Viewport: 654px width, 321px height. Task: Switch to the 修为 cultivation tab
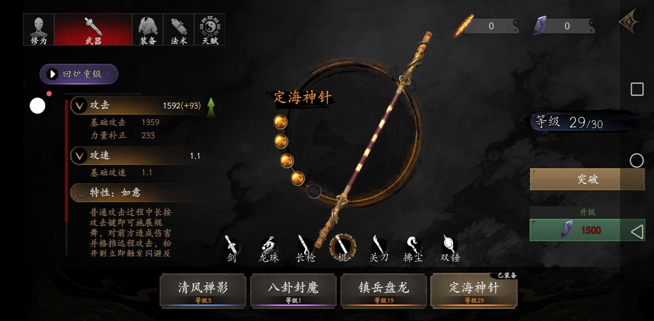(x=39, y=29)
